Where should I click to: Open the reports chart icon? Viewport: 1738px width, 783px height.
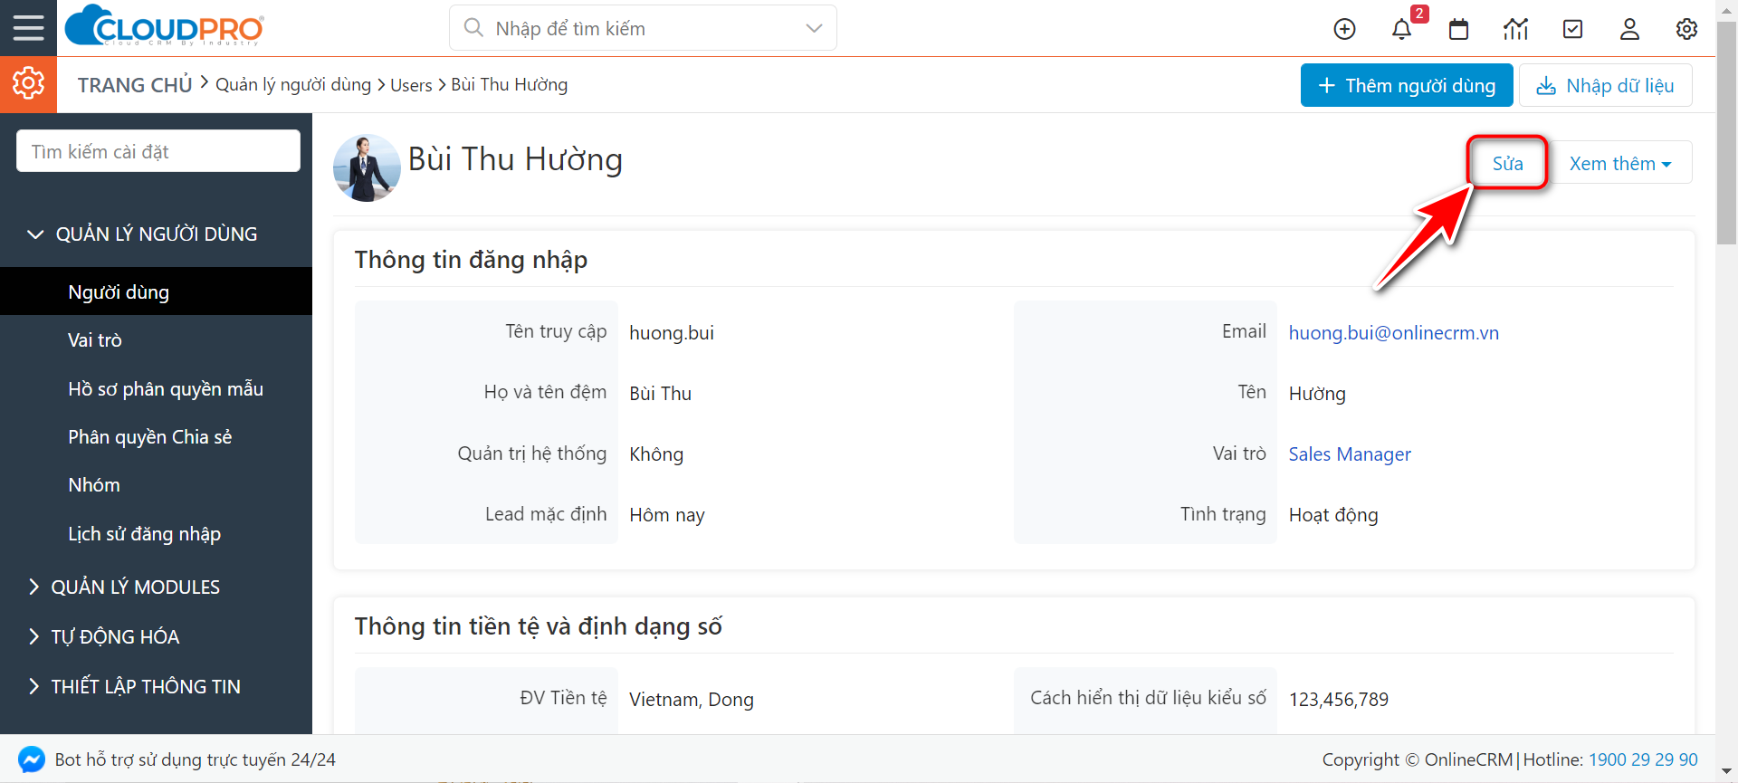pyautogui.click(x=1515, y=29)
